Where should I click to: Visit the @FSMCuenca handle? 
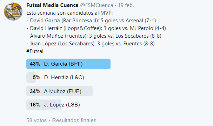pyautogui.click(x=96, y=5)
